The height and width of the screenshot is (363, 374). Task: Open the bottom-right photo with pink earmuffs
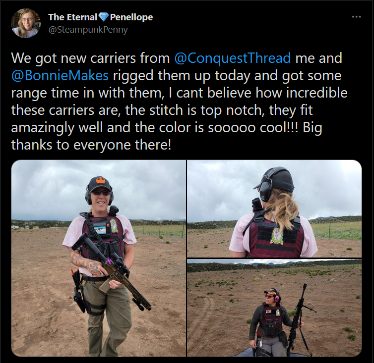coord(274,308)
